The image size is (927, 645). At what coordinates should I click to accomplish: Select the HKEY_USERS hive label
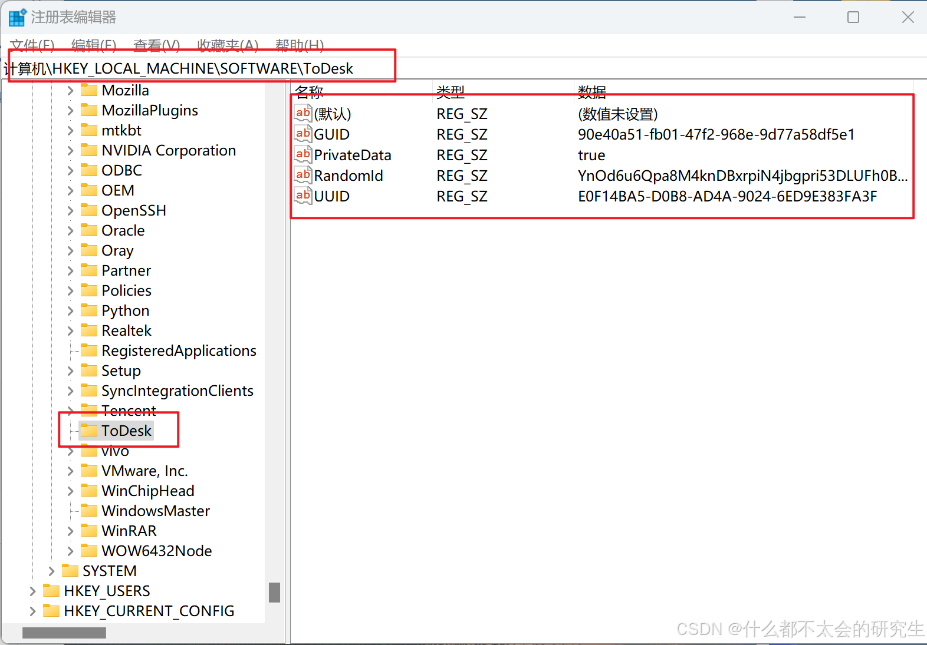pos(107,591)
